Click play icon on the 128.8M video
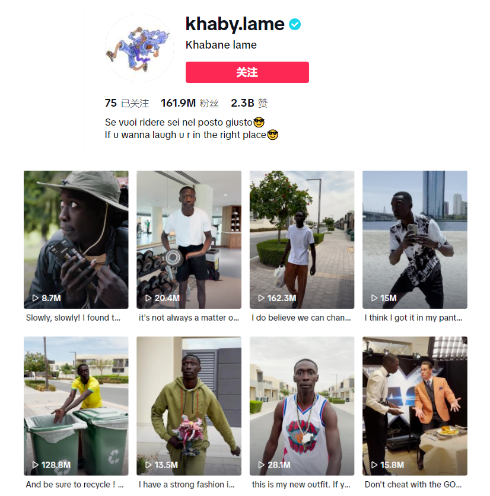The image size is (490, 496). [36, 465]
